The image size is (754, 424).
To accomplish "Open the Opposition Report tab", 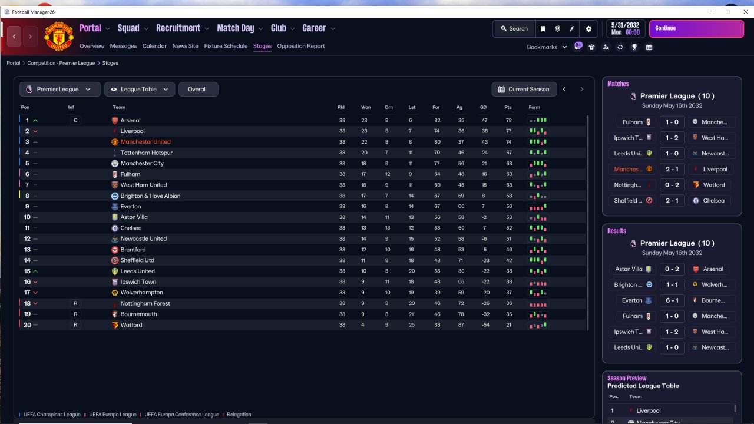I will [x=301, y=46].
